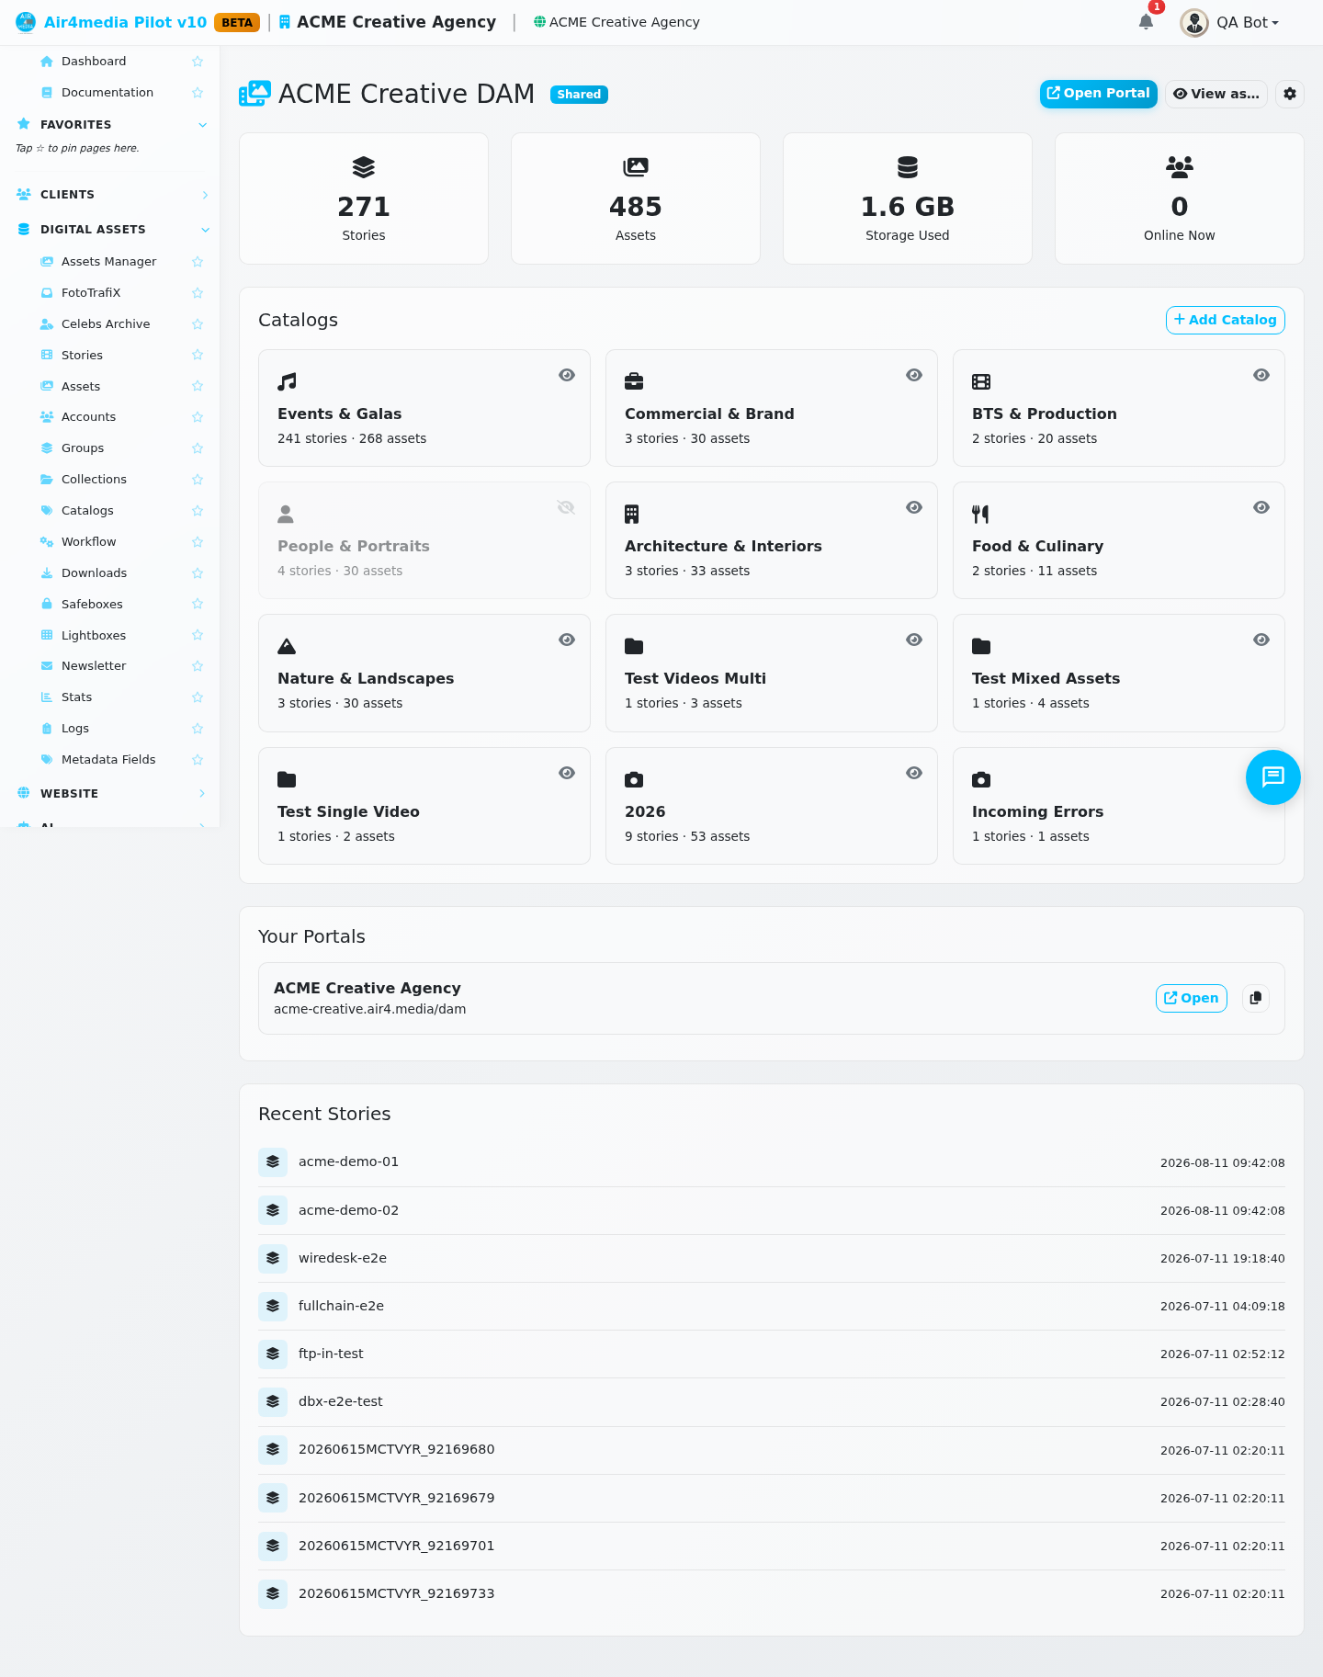Go to Stories in the sidebar
Image resolution: width=1323 pixels, height=1677 pixels.
tap(82, 356)
